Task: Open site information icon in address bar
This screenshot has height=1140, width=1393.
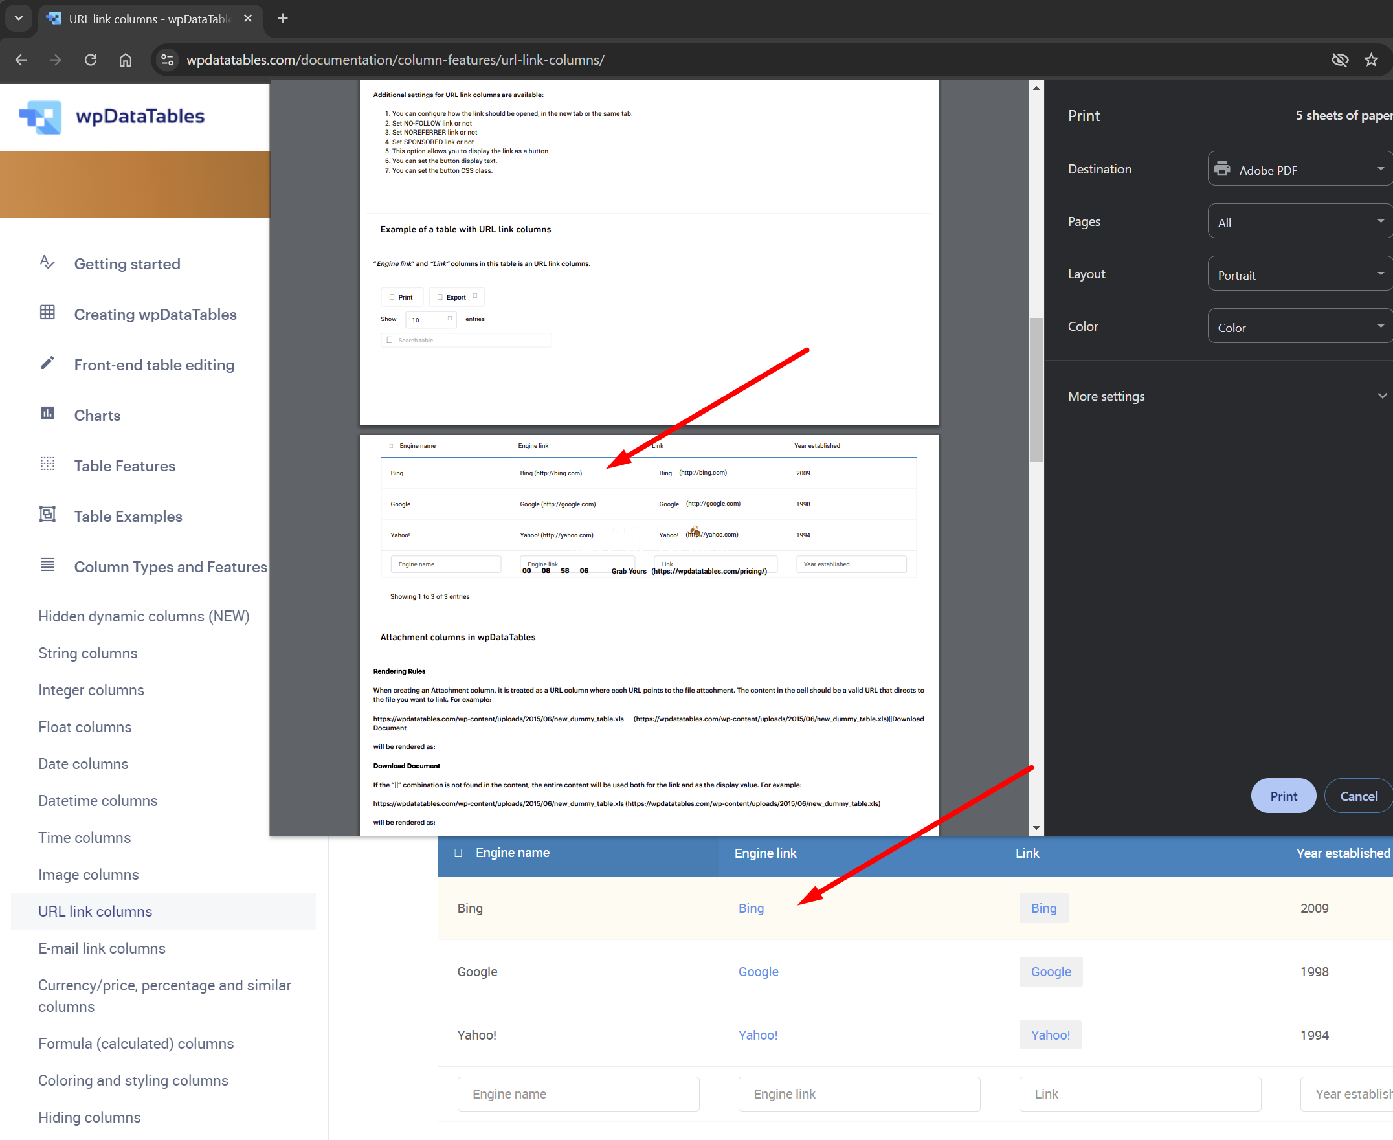Action: coord(168,60)
